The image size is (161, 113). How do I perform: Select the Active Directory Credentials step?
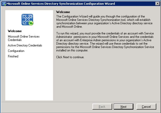25,45
